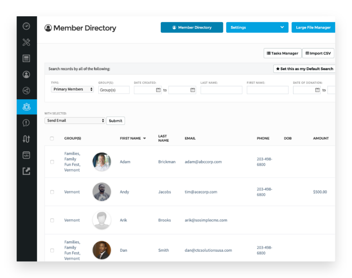Viewport: 352px width, 278px height.
Task: Open Date Created start calendar picker
Action: 158,90
